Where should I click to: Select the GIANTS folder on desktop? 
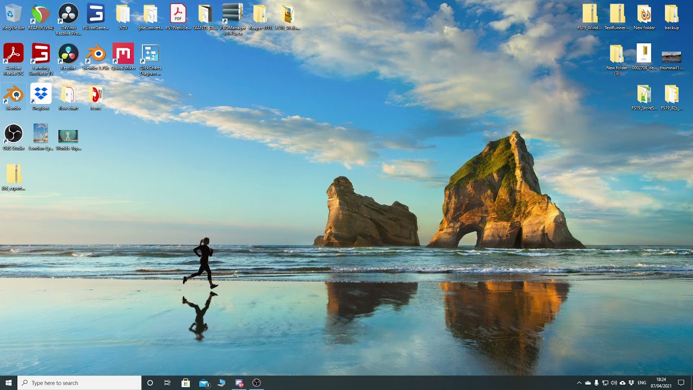point(205,17)
